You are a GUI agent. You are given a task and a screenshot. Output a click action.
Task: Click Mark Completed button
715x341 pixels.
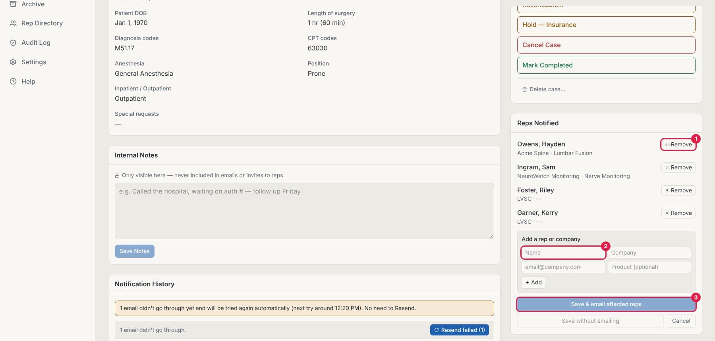click(606, 65)
